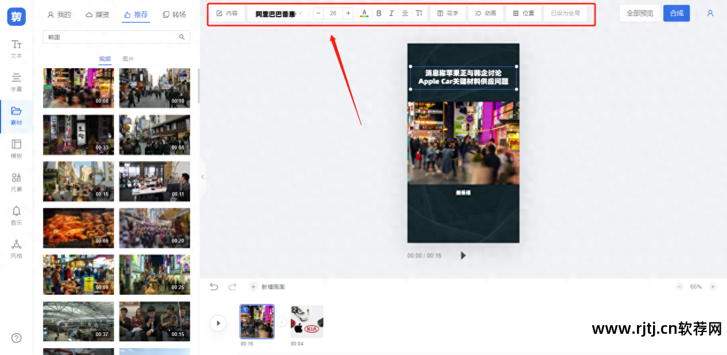Open the 风格 style panel
The width and height of the screenshot is (727, 355).
coord(16,249)
